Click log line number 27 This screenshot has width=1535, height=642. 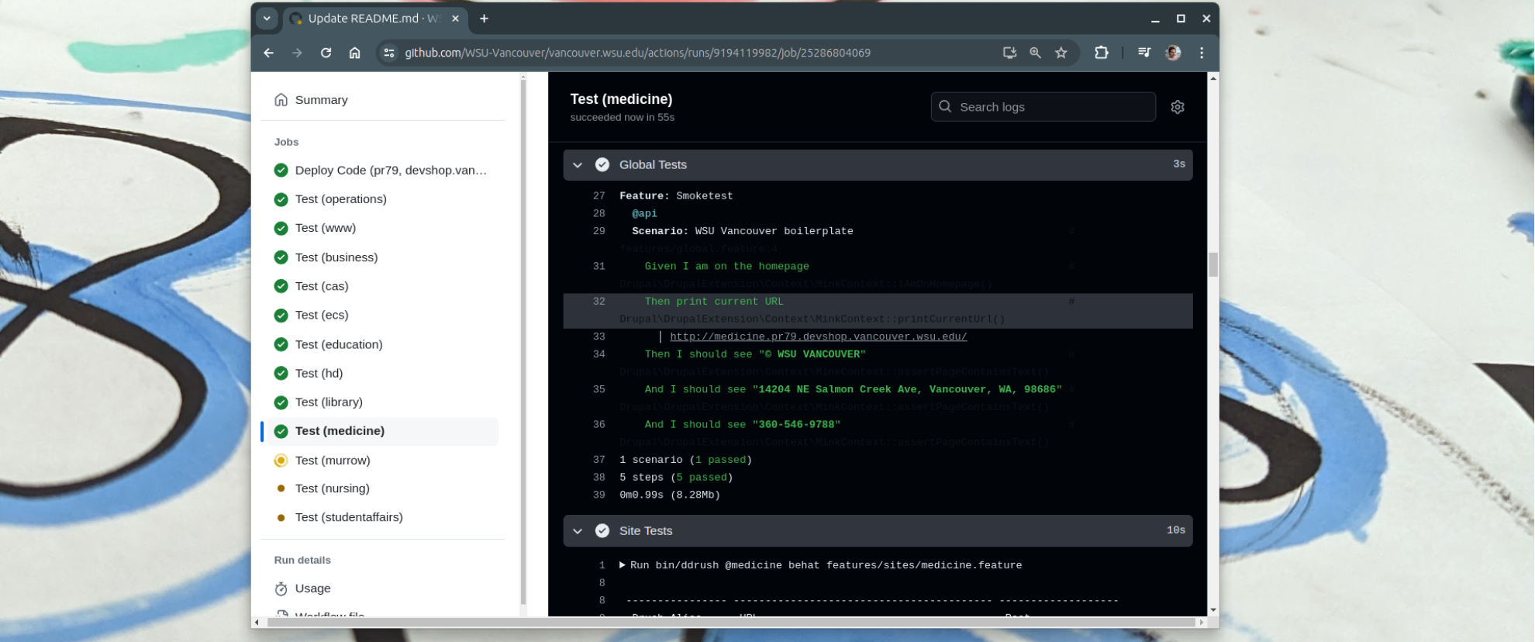pos(598,196)
